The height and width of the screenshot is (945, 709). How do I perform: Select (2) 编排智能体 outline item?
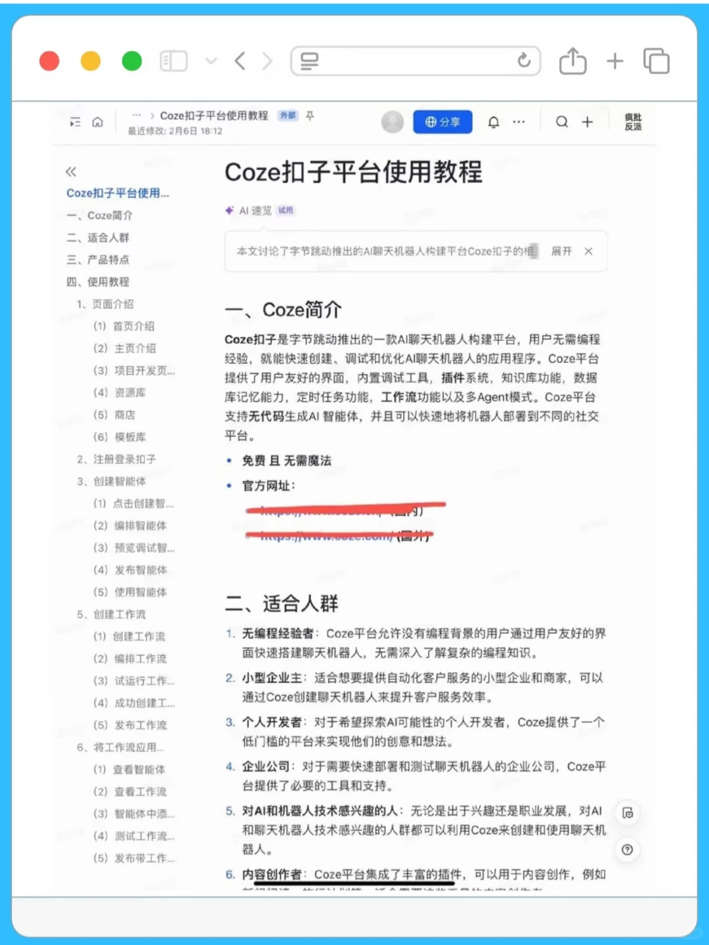(130, 526)
